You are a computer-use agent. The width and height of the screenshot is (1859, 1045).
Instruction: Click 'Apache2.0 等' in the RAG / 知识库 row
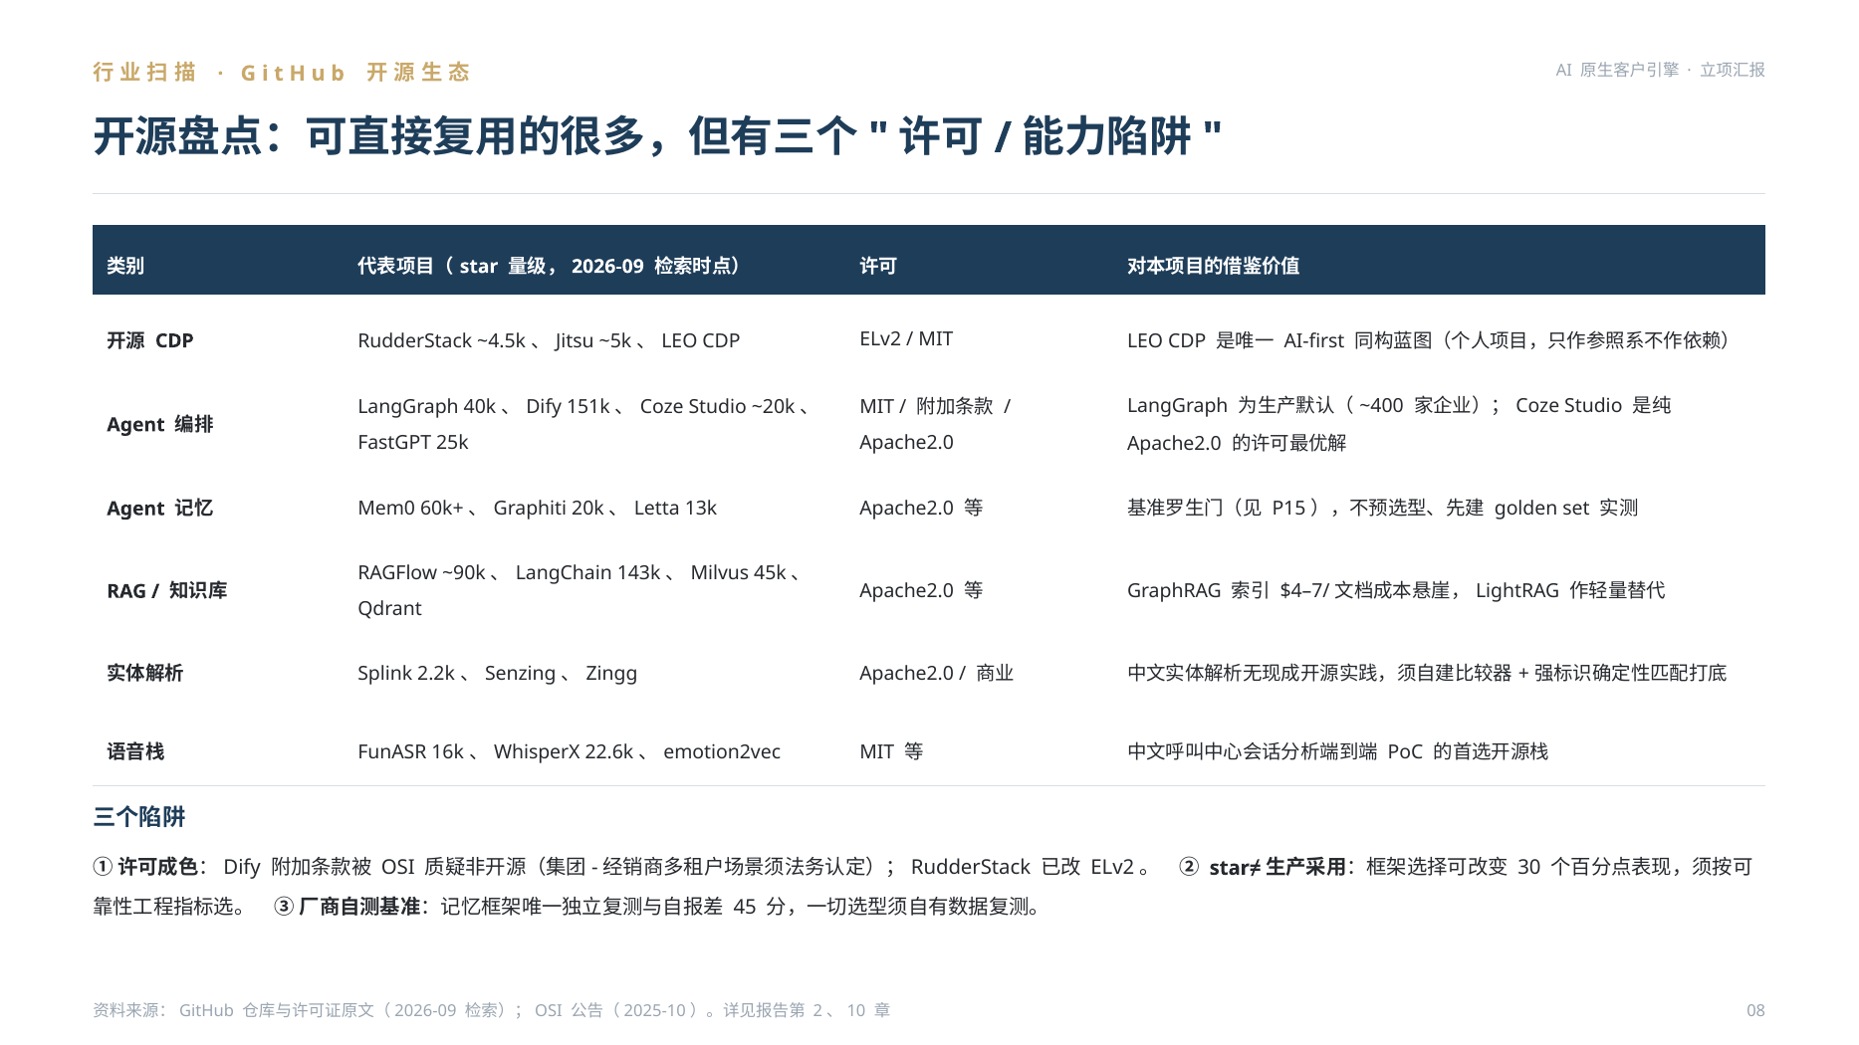pyautogui.click(x=921, y=590)
